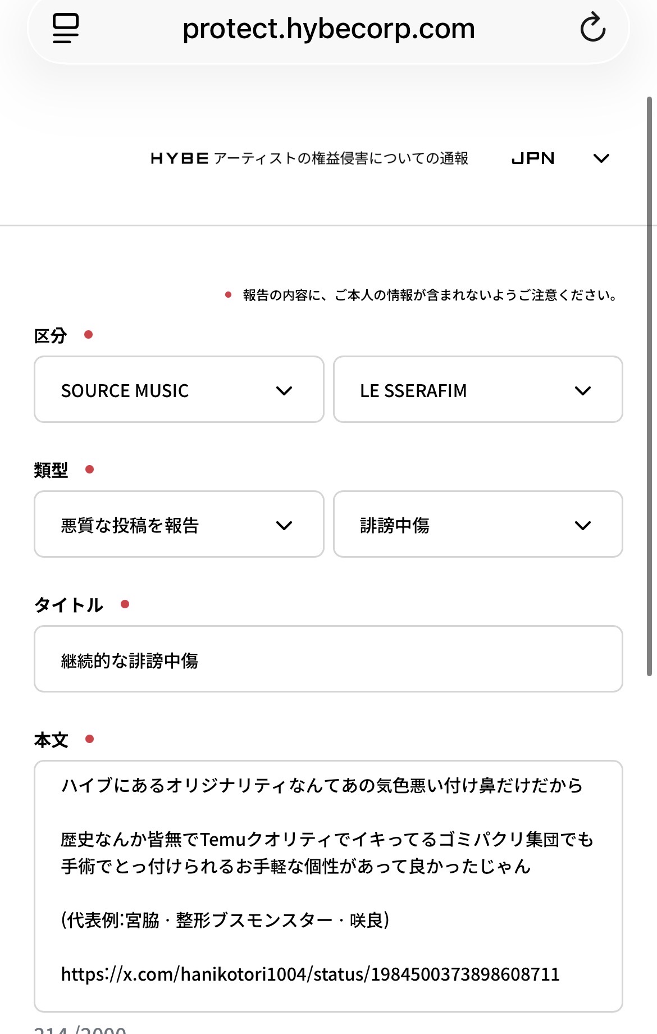Click the HYBE logo heading
The width and height of the screenshot is (657, 1034).
tap(180, 159)
